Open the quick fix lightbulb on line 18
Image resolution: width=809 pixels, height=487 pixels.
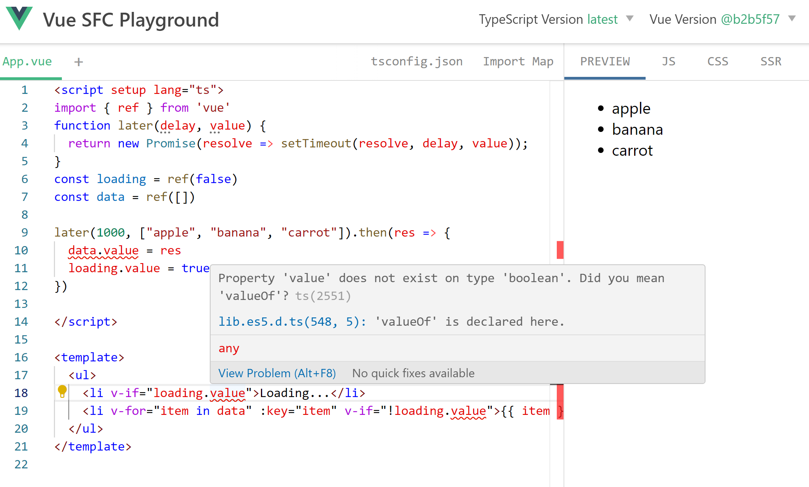tap(62, 393)
